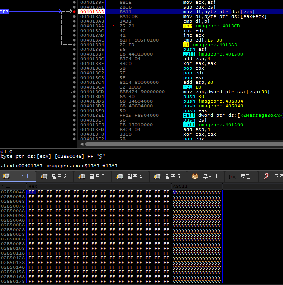
Task: Toggle breakpoint dot at address 004013B4
Action: click(74, 45)
